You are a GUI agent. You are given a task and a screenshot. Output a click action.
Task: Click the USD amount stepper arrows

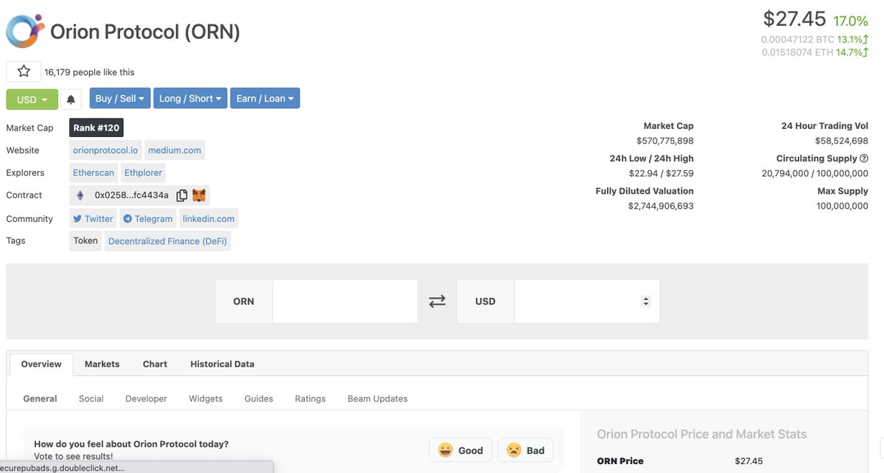pyautogui.click(x=646, y=301)
